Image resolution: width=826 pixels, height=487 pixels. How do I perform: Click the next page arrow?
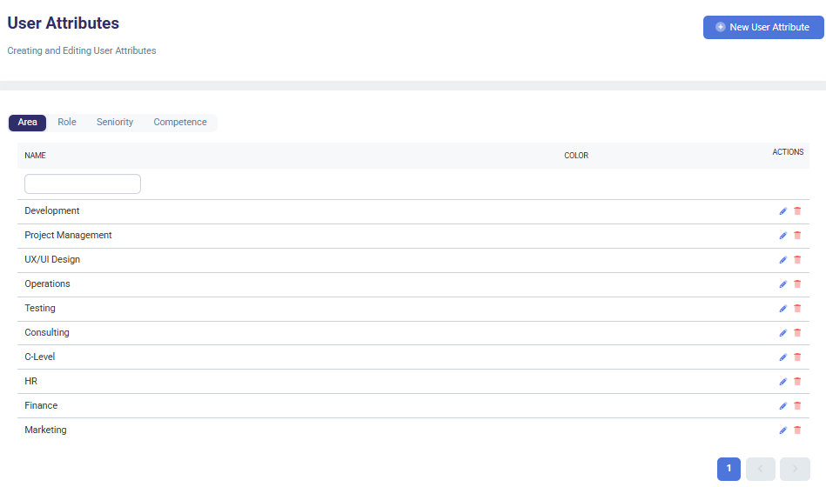(795, 469)
